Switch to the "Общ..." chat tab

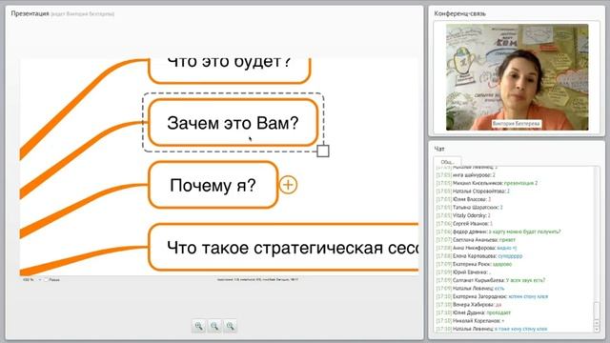click(x=447, y=162)
